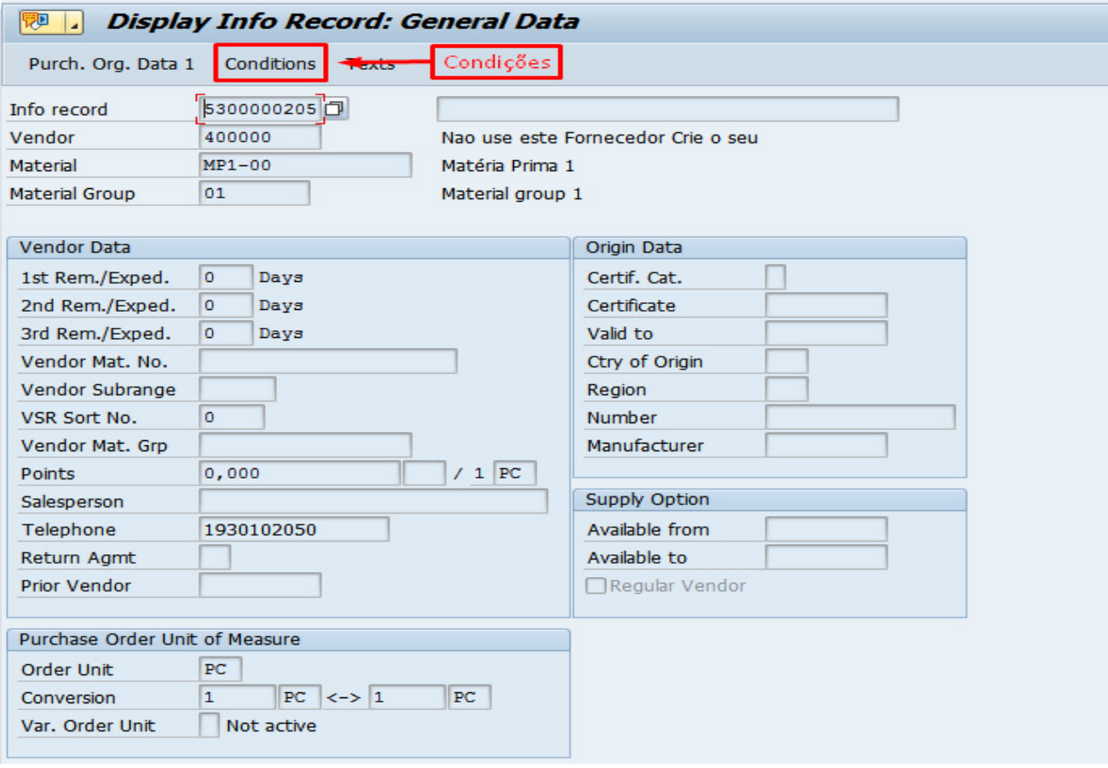Screen dimensions: 1108x768
Task: Click the 'Not active' text
Action: tap(271, 726)
